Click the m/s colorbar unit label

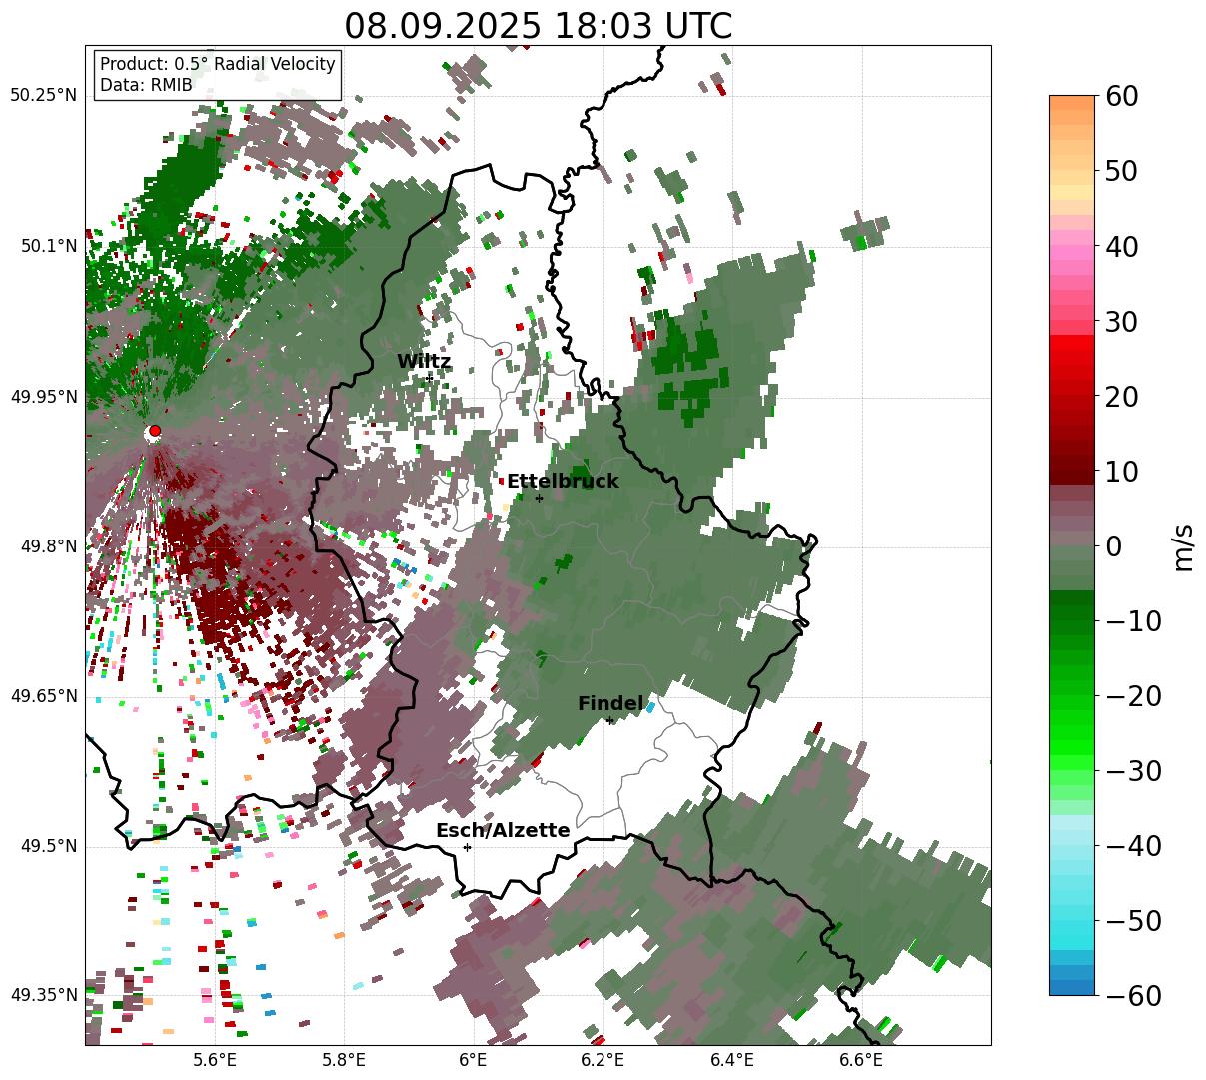point(1183,545)
